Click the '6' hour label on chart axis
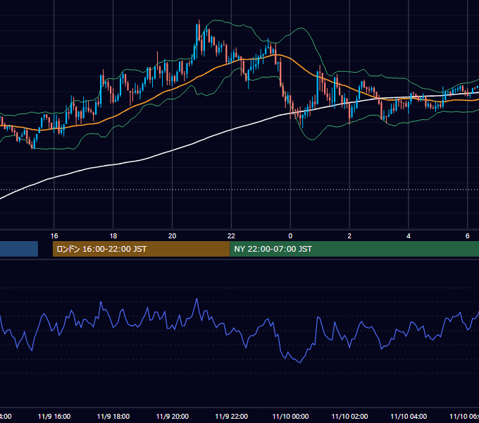This screenshot has height=423, width=479. pyautogui.click(x=468, y=235)
